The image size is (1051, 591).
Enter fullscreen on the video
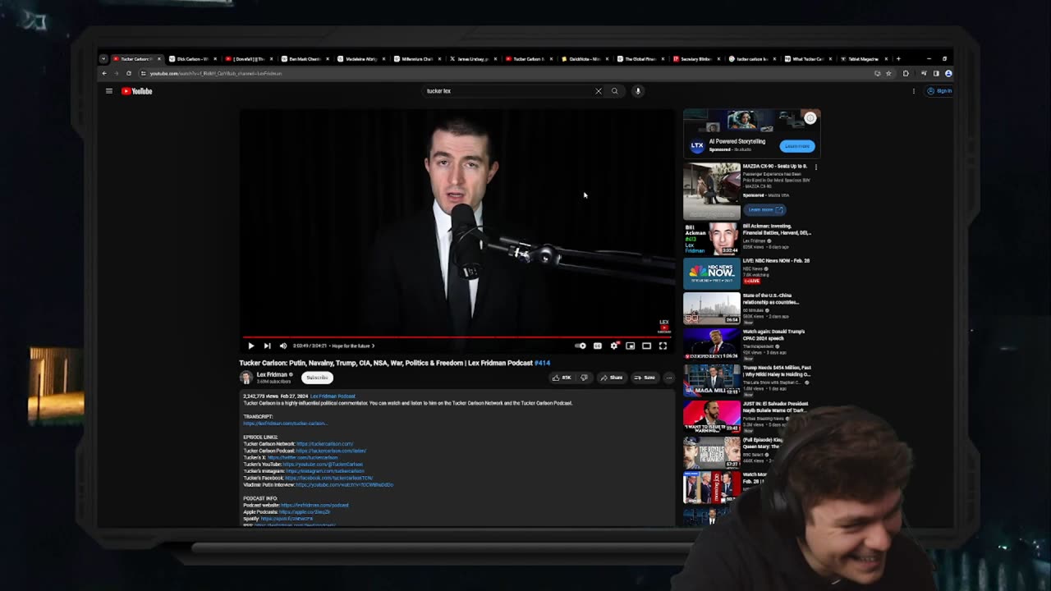click(663, 346)
